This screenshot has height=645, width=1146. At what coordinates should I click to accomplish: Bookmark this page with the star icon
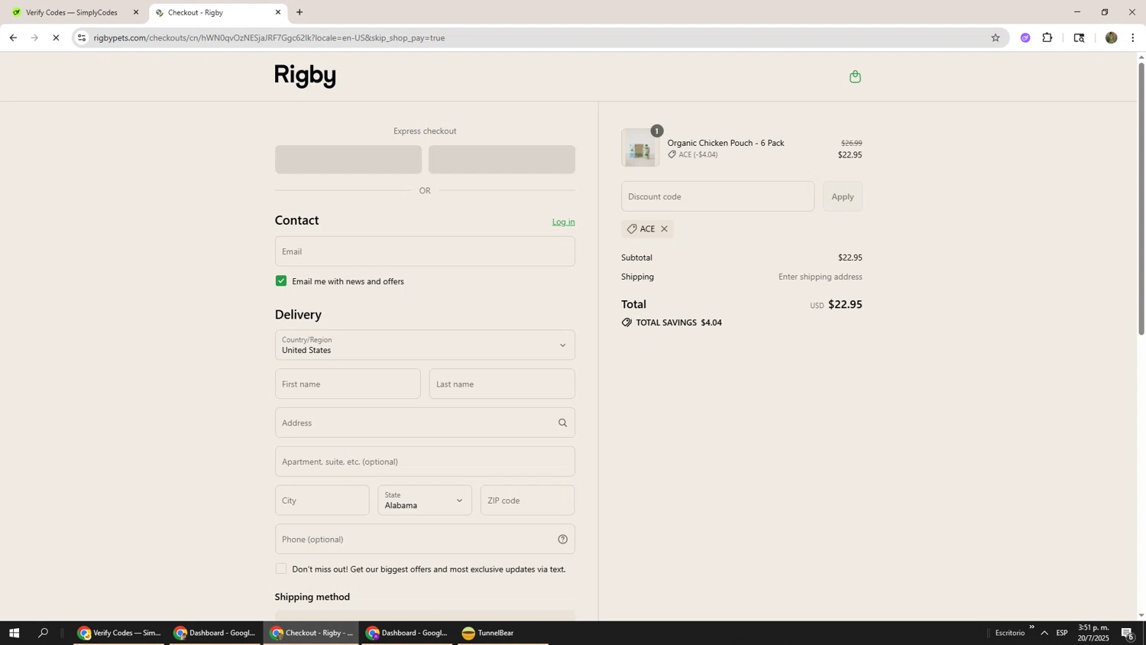(995, 37)
